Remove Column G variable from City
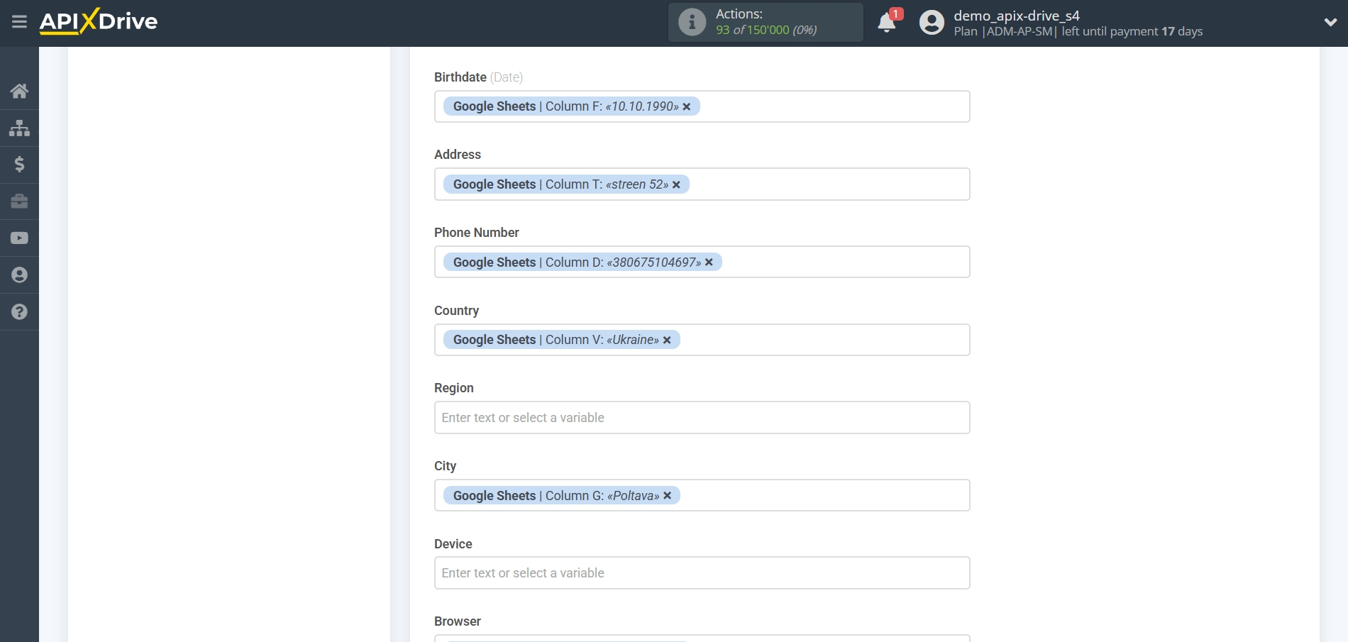The width and height of the screenshot is (1348, 642). 667,496
